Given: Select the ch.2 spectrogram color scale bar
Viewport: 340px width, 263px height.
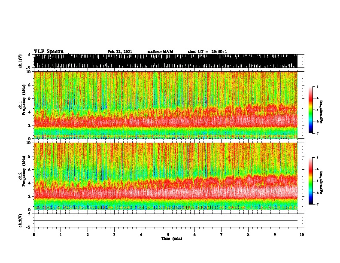Looking at the screenshot, I should [x=311, y=181].
